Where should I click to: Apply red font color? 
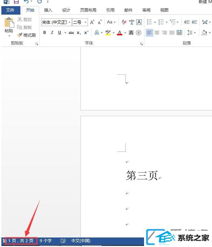pyautogui.click(x=120, y=33)
